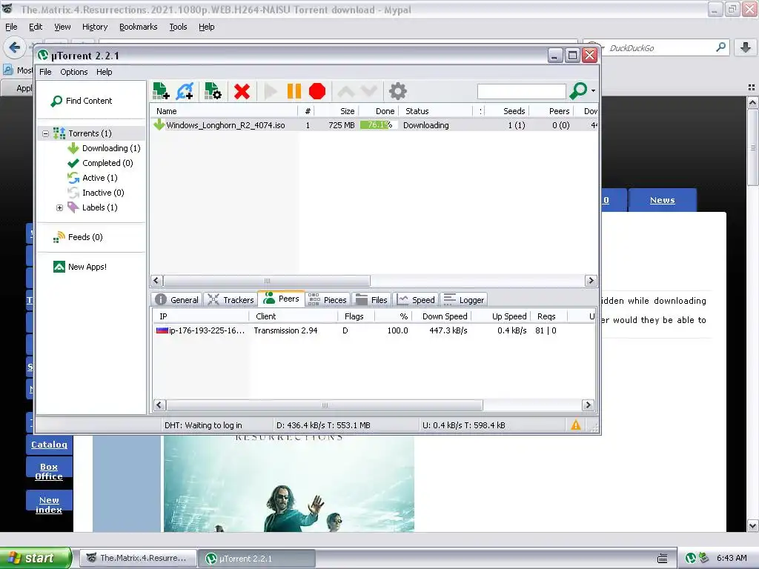Image resolution: width=759 pixels, height=569 pixels.
Task: Switch to the Speed tab
Action: point(416,300)
